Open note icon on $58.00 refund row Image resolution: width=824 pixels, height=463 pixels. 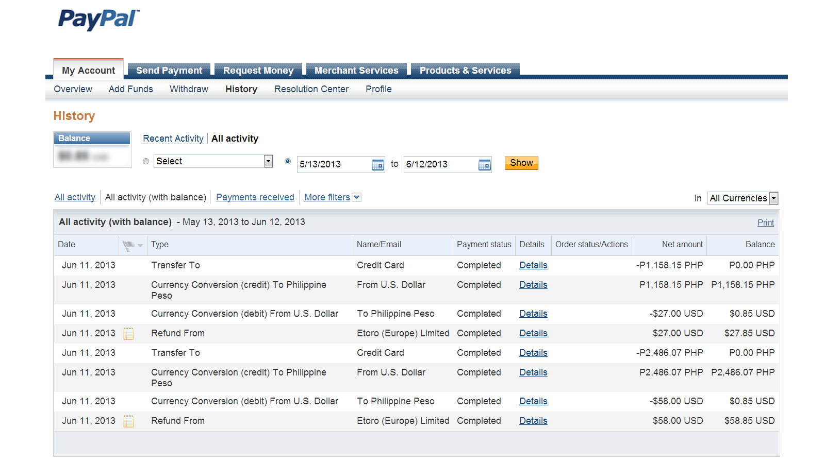[x=129, y=421]
